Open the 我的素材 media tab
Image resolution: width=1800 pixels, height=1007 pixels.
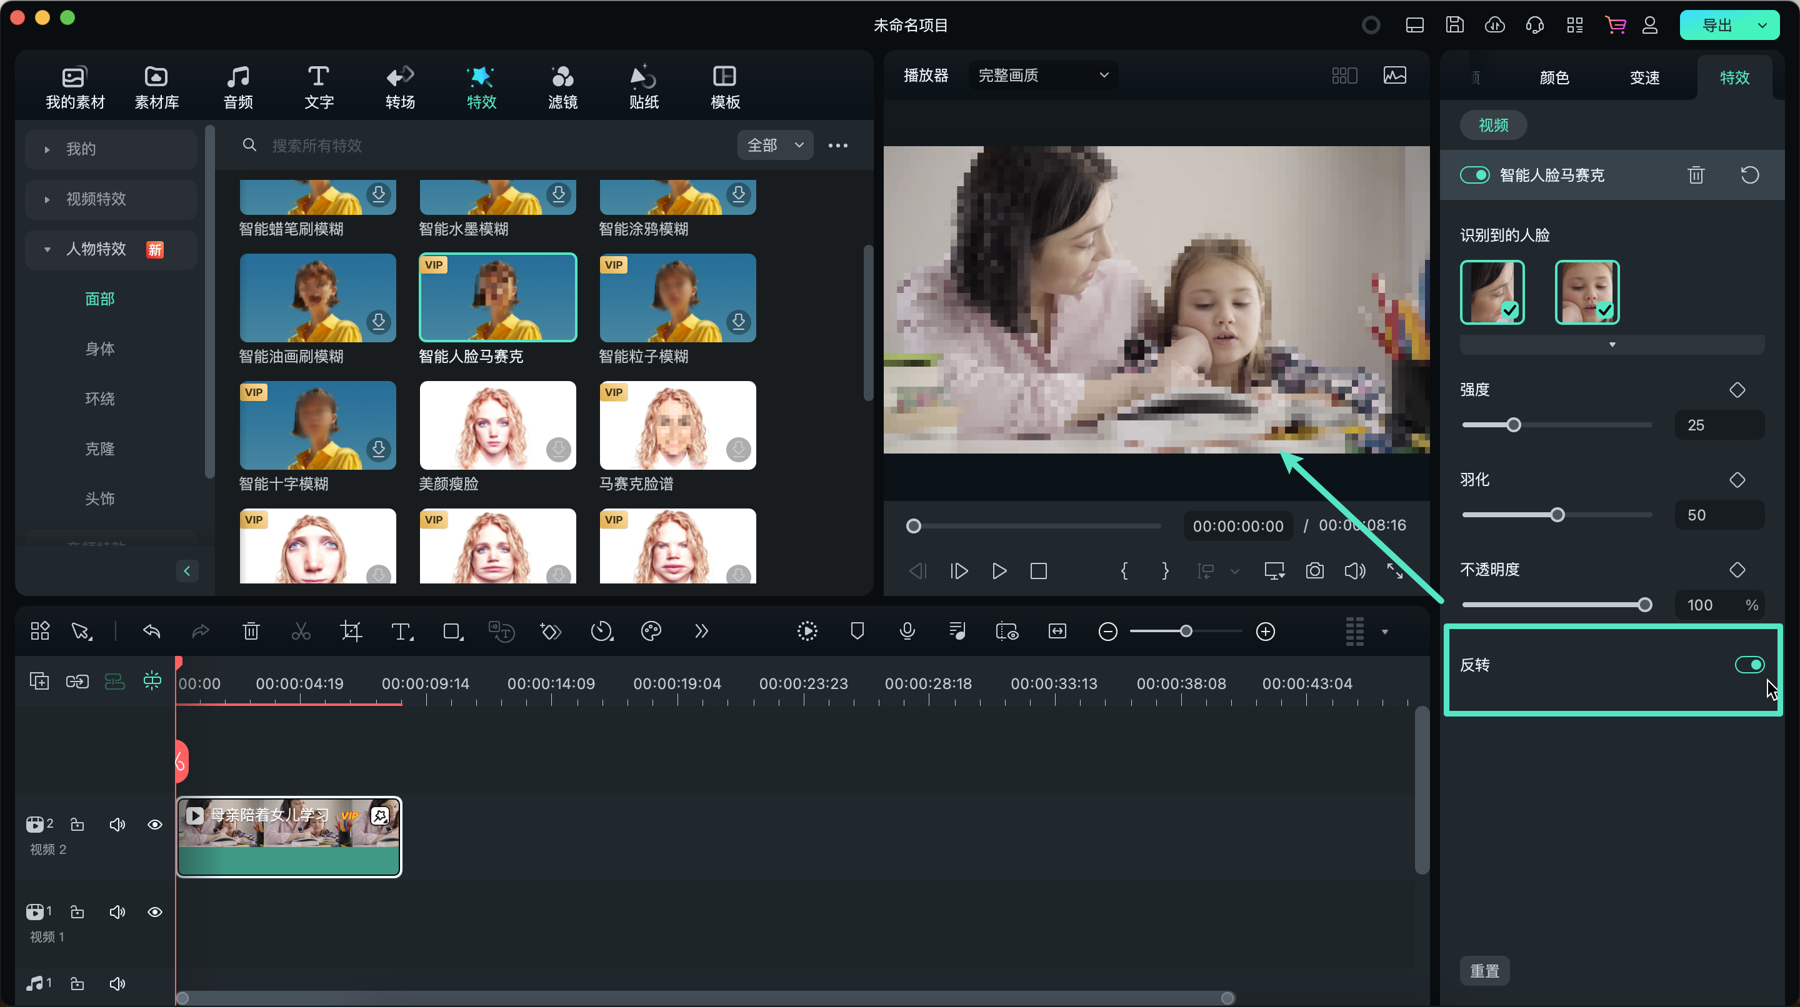[75, 87]
